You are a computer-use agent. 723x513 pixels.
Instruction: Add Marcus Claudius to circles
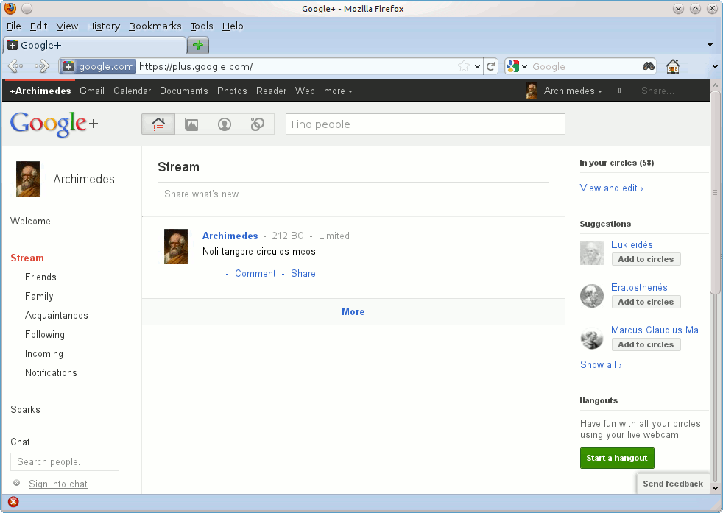point(646,344)
